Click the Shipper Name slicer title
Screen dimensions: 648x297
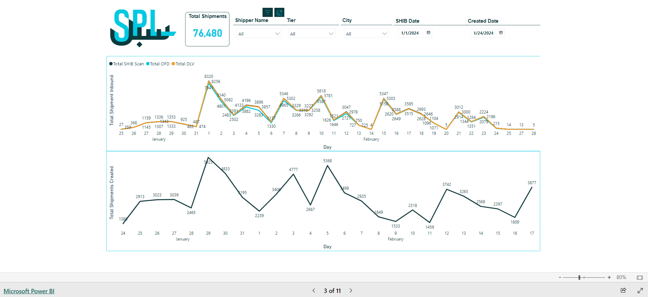coord(251,20)
